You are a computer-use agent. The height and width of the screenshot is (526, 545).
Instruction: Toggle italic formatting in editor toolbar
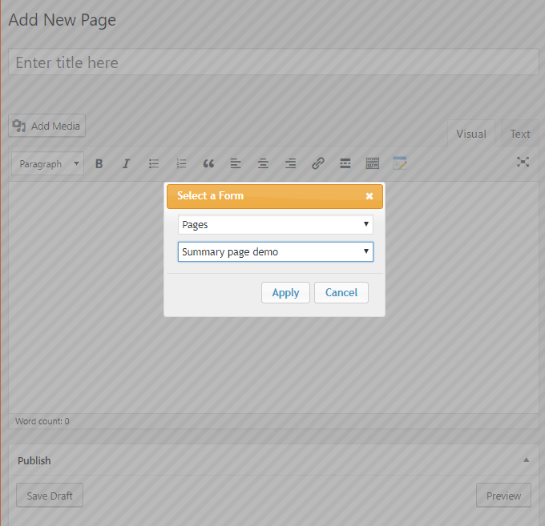point(126,163)
